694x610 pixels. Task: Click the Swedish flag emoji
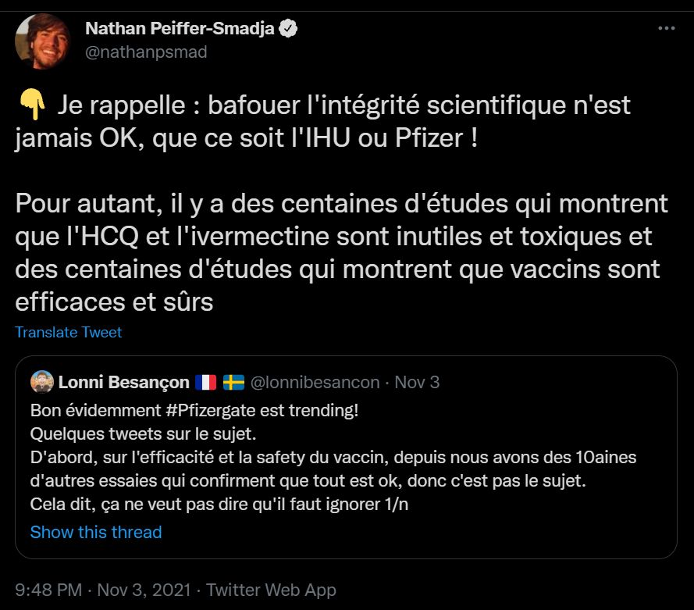pos(233,383)
